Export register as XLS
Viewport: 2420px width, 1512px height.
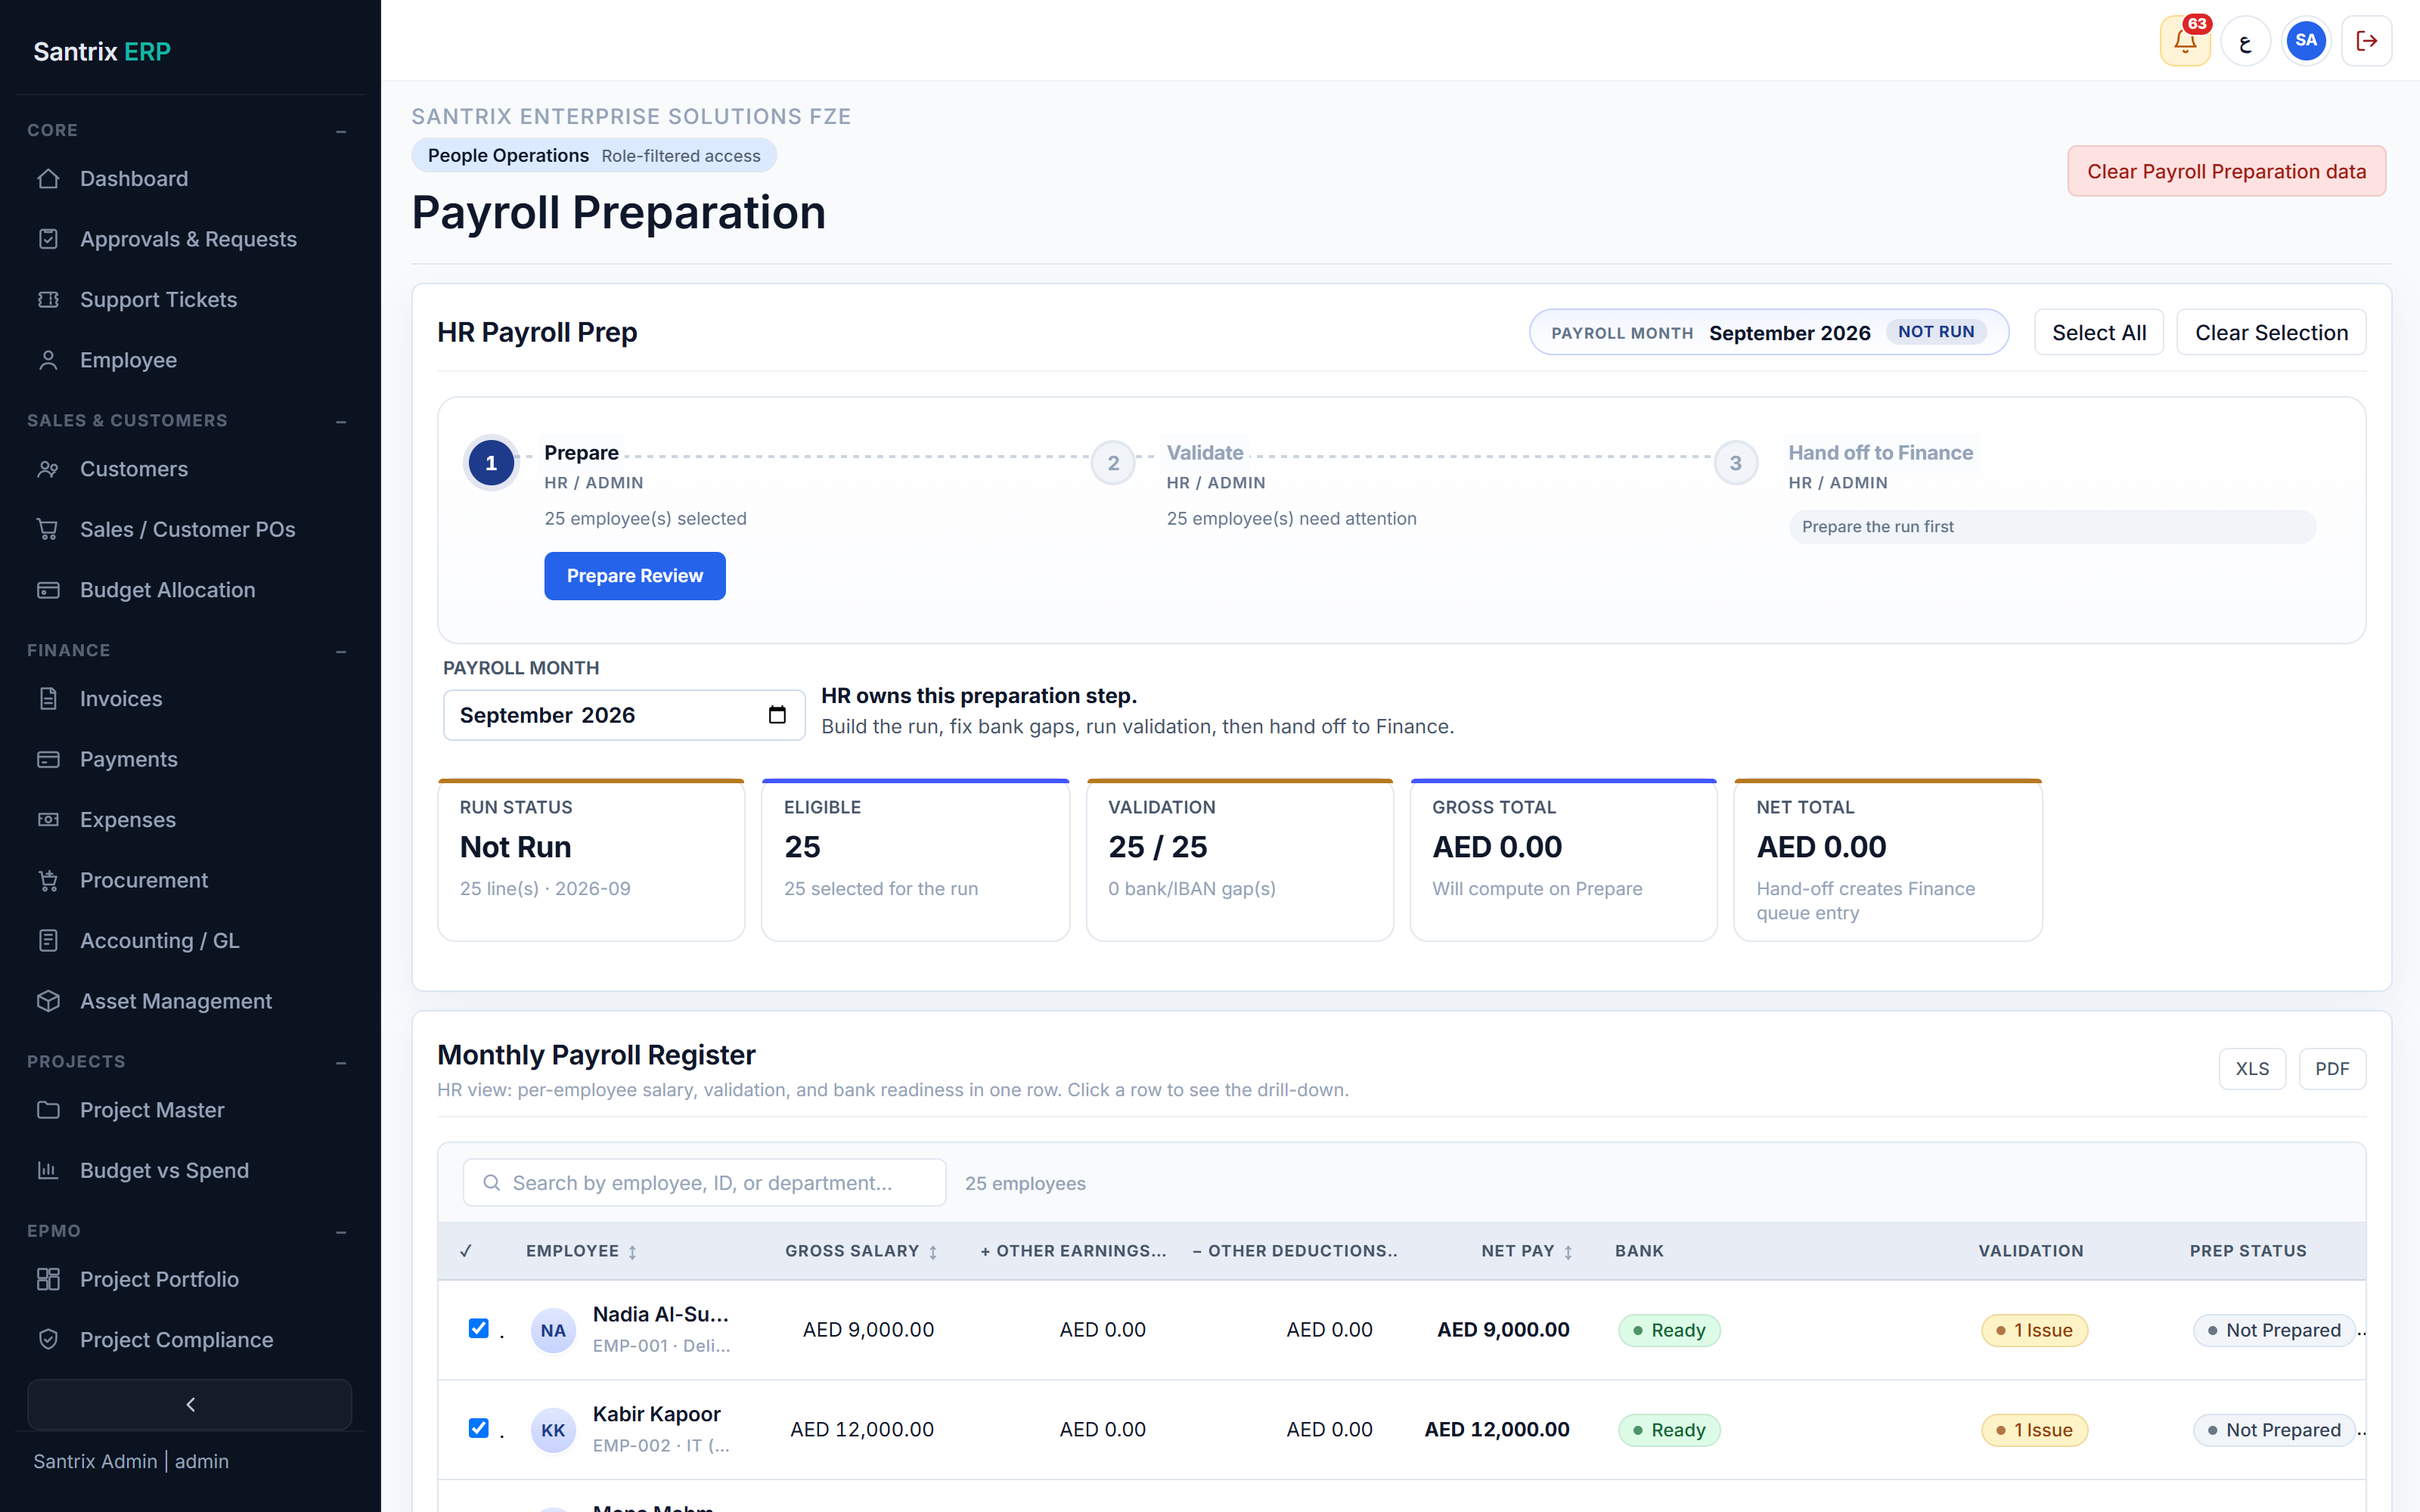(2252, 1069)
